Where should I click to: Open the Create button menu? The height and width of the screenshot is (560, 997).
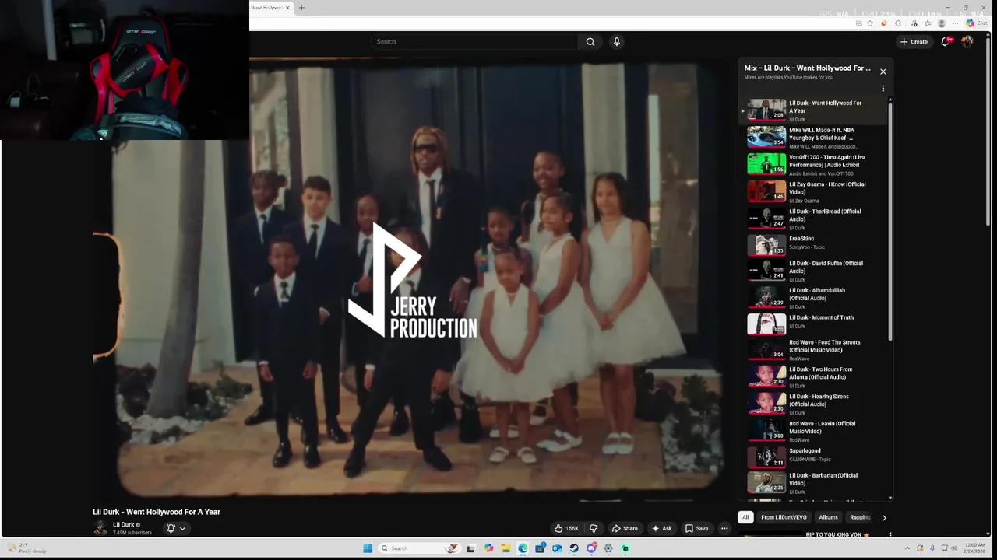pyautogui.click(x=914, y=42)
